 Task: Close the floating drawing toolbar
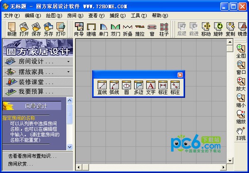point(180,75)
